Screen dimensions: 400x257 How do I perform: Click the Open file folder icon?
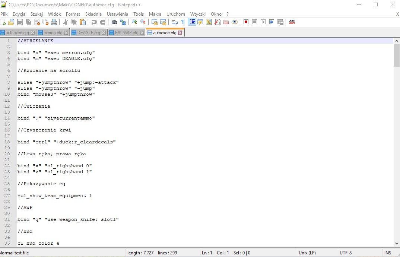(x=11, y=22)
